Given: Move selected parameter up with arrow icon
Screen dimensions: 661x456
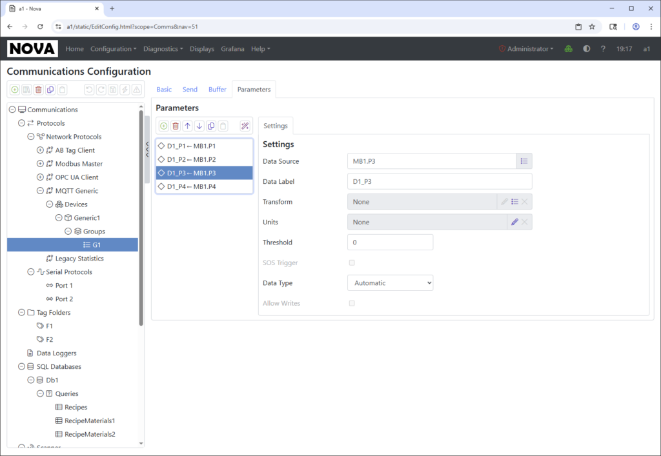Looking at the screenshot, I should click(187, 126).
